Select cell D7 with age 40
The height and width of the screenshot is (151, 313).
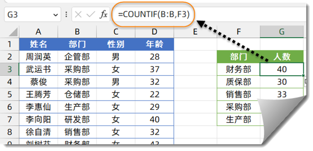(x=154, y=119)
